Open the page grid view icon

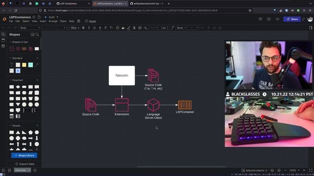(x=9, y=170)
